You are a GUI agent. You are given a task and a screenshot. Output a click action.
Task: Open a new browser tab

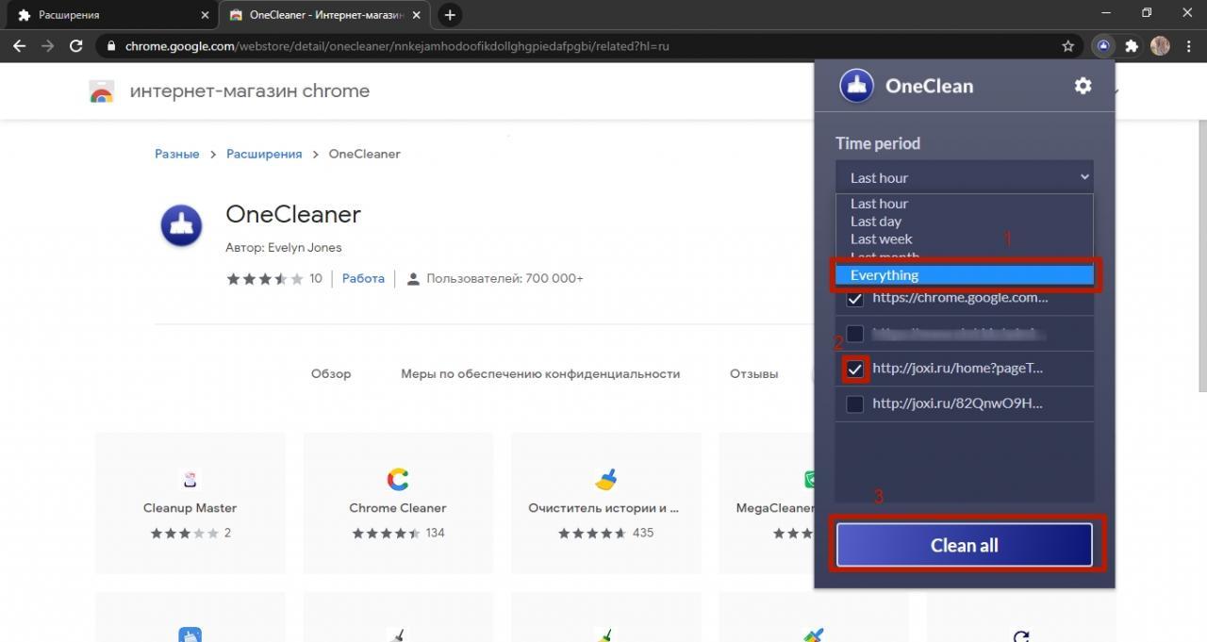click(450, 15)
